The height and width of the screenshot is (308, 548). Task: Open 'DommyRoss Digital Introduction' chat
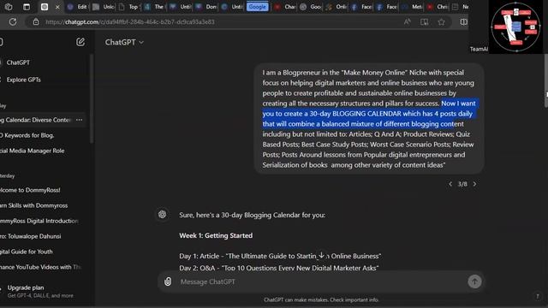click(x=39, y=221)
